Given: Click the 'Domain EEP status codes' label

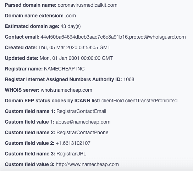Looking at the screenshot, I should 52,101.
